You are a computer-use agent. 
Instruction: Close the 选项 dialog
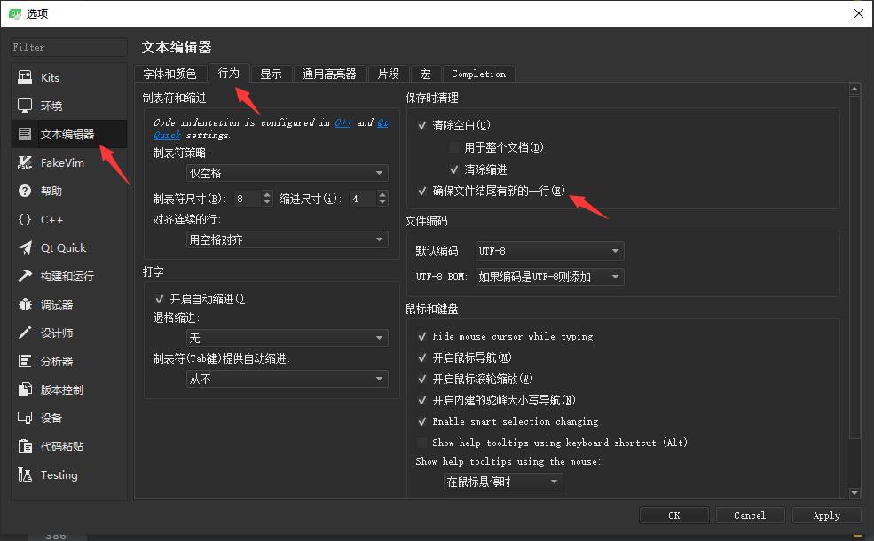(x=859, y=13)
